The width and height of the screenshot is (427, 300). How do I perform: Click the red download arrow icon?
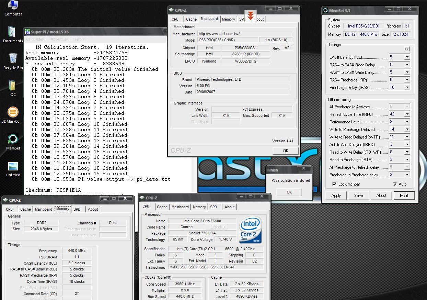tap(251, 15)
